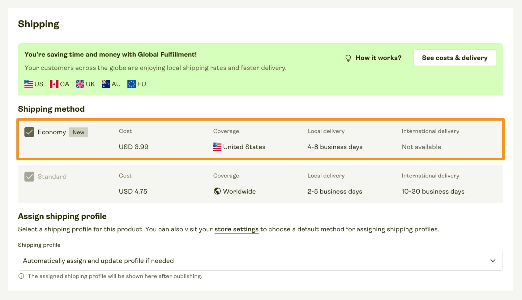Click the lightbulb icon beside How it works
This screenshot has width=522, height=300.
(348, 58)
